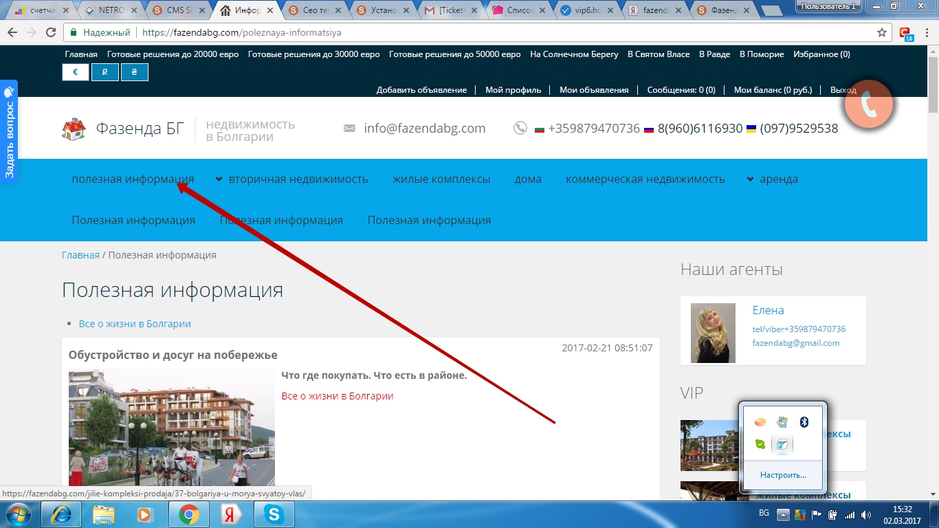This screenshot has width=939, height=528.
Task: Click the orange pill-shaped tray icon
Action: [x=760, y=422]
